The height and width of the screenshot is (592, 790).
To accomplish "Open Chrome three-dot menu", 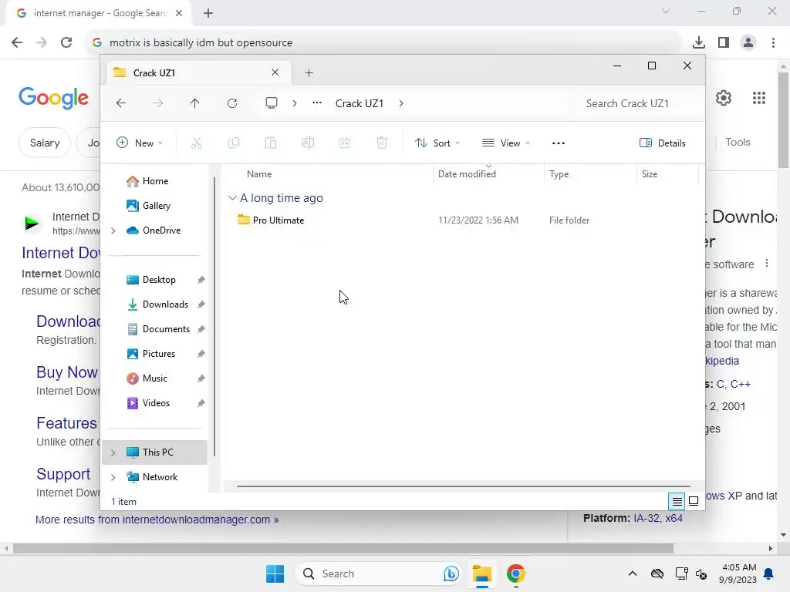I will [x=773, y=42].
